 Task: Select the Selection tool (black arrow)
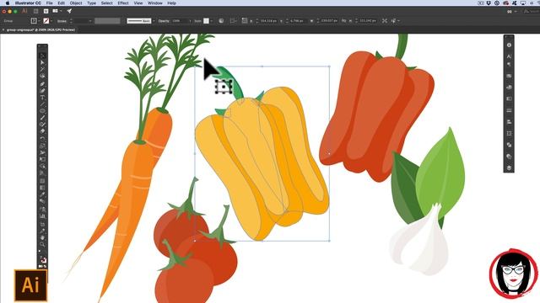42,56
